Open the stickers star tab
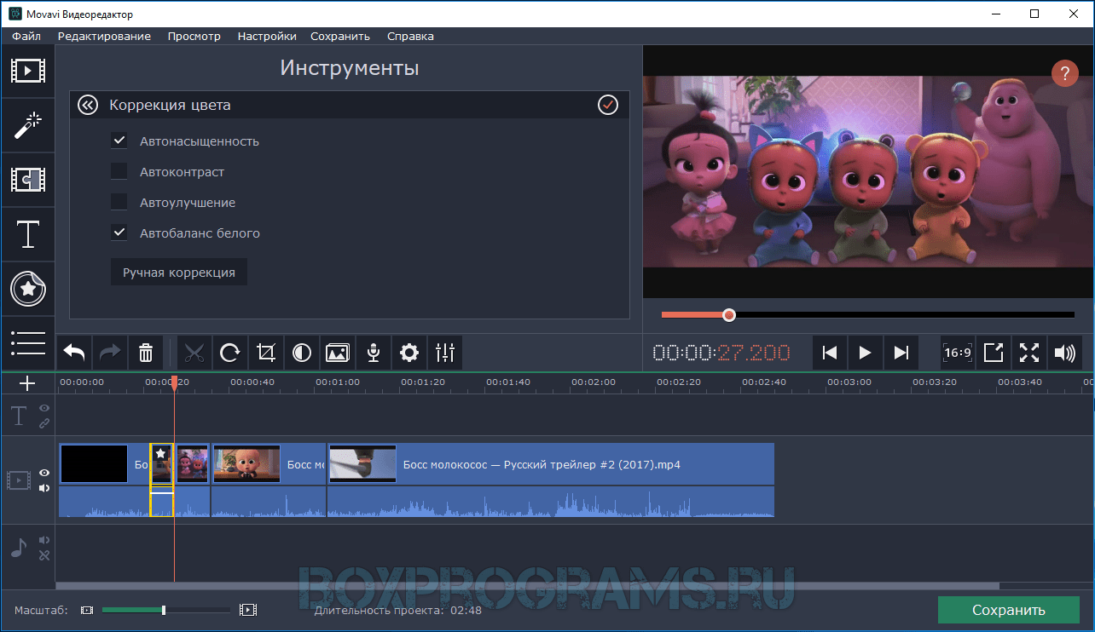 27,289
